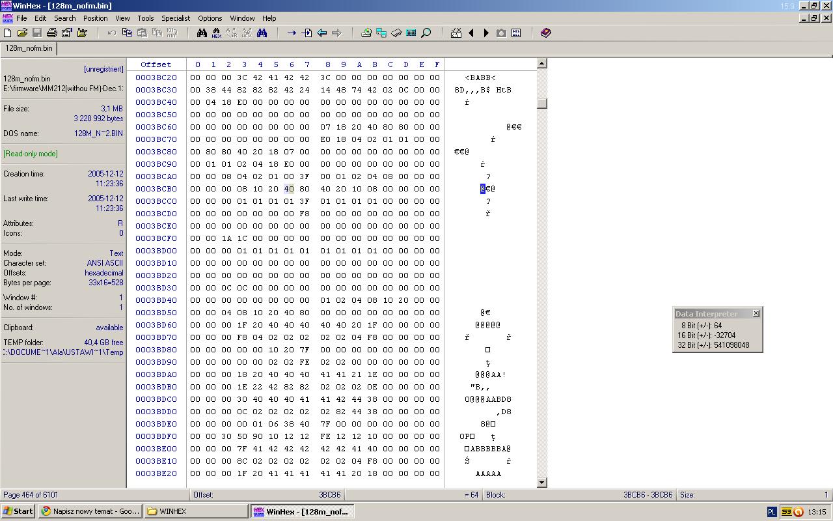Open the Calculator icon in toolbar
Image resolution: width=833 pixels, height=521 pixels.
pyautogui.click(x=411, y=33)
